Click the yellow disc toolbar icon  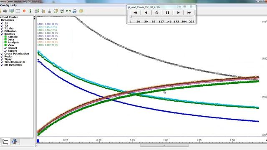(81, 11)
